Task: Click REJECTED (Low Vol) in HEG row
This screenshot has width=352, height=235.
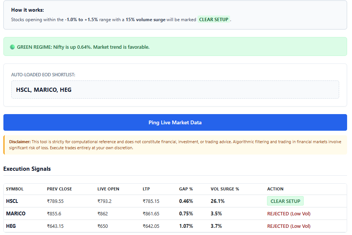Action: (x=289, y=226)
